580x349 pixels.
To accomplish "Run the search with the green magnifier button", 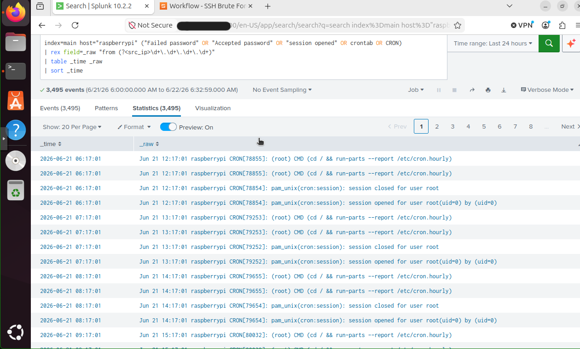I will (x=549, y=43).
